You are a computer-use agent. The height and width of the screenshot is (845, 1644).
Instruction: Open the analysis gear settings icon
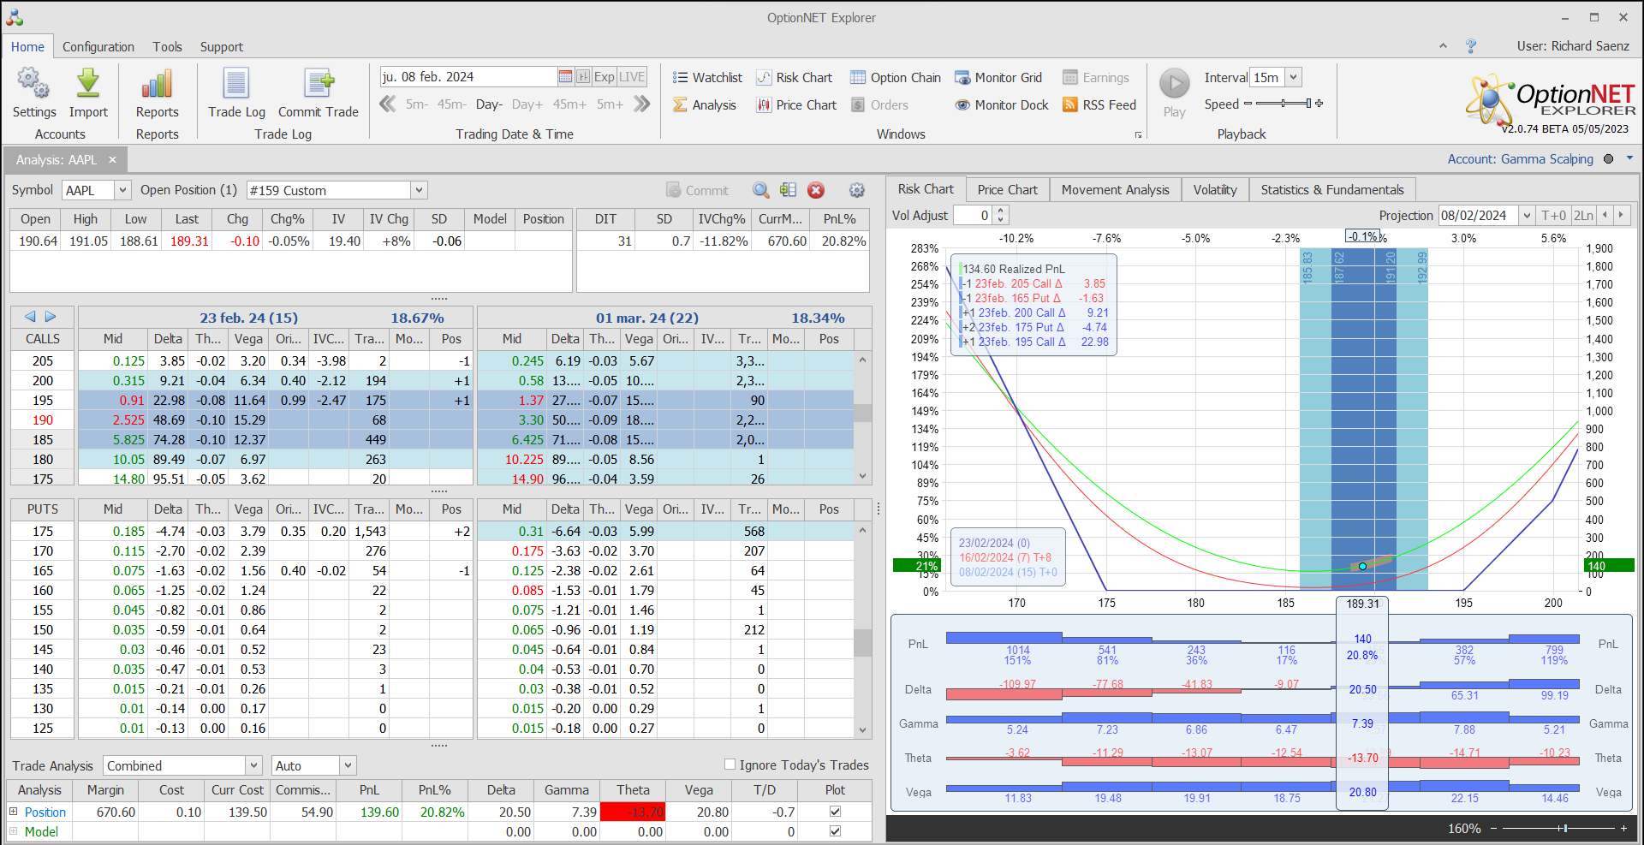(x=856, y=190)
